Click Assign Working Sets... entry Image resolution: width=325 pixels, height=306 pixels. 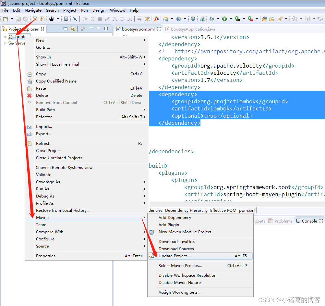pos(200,292)
